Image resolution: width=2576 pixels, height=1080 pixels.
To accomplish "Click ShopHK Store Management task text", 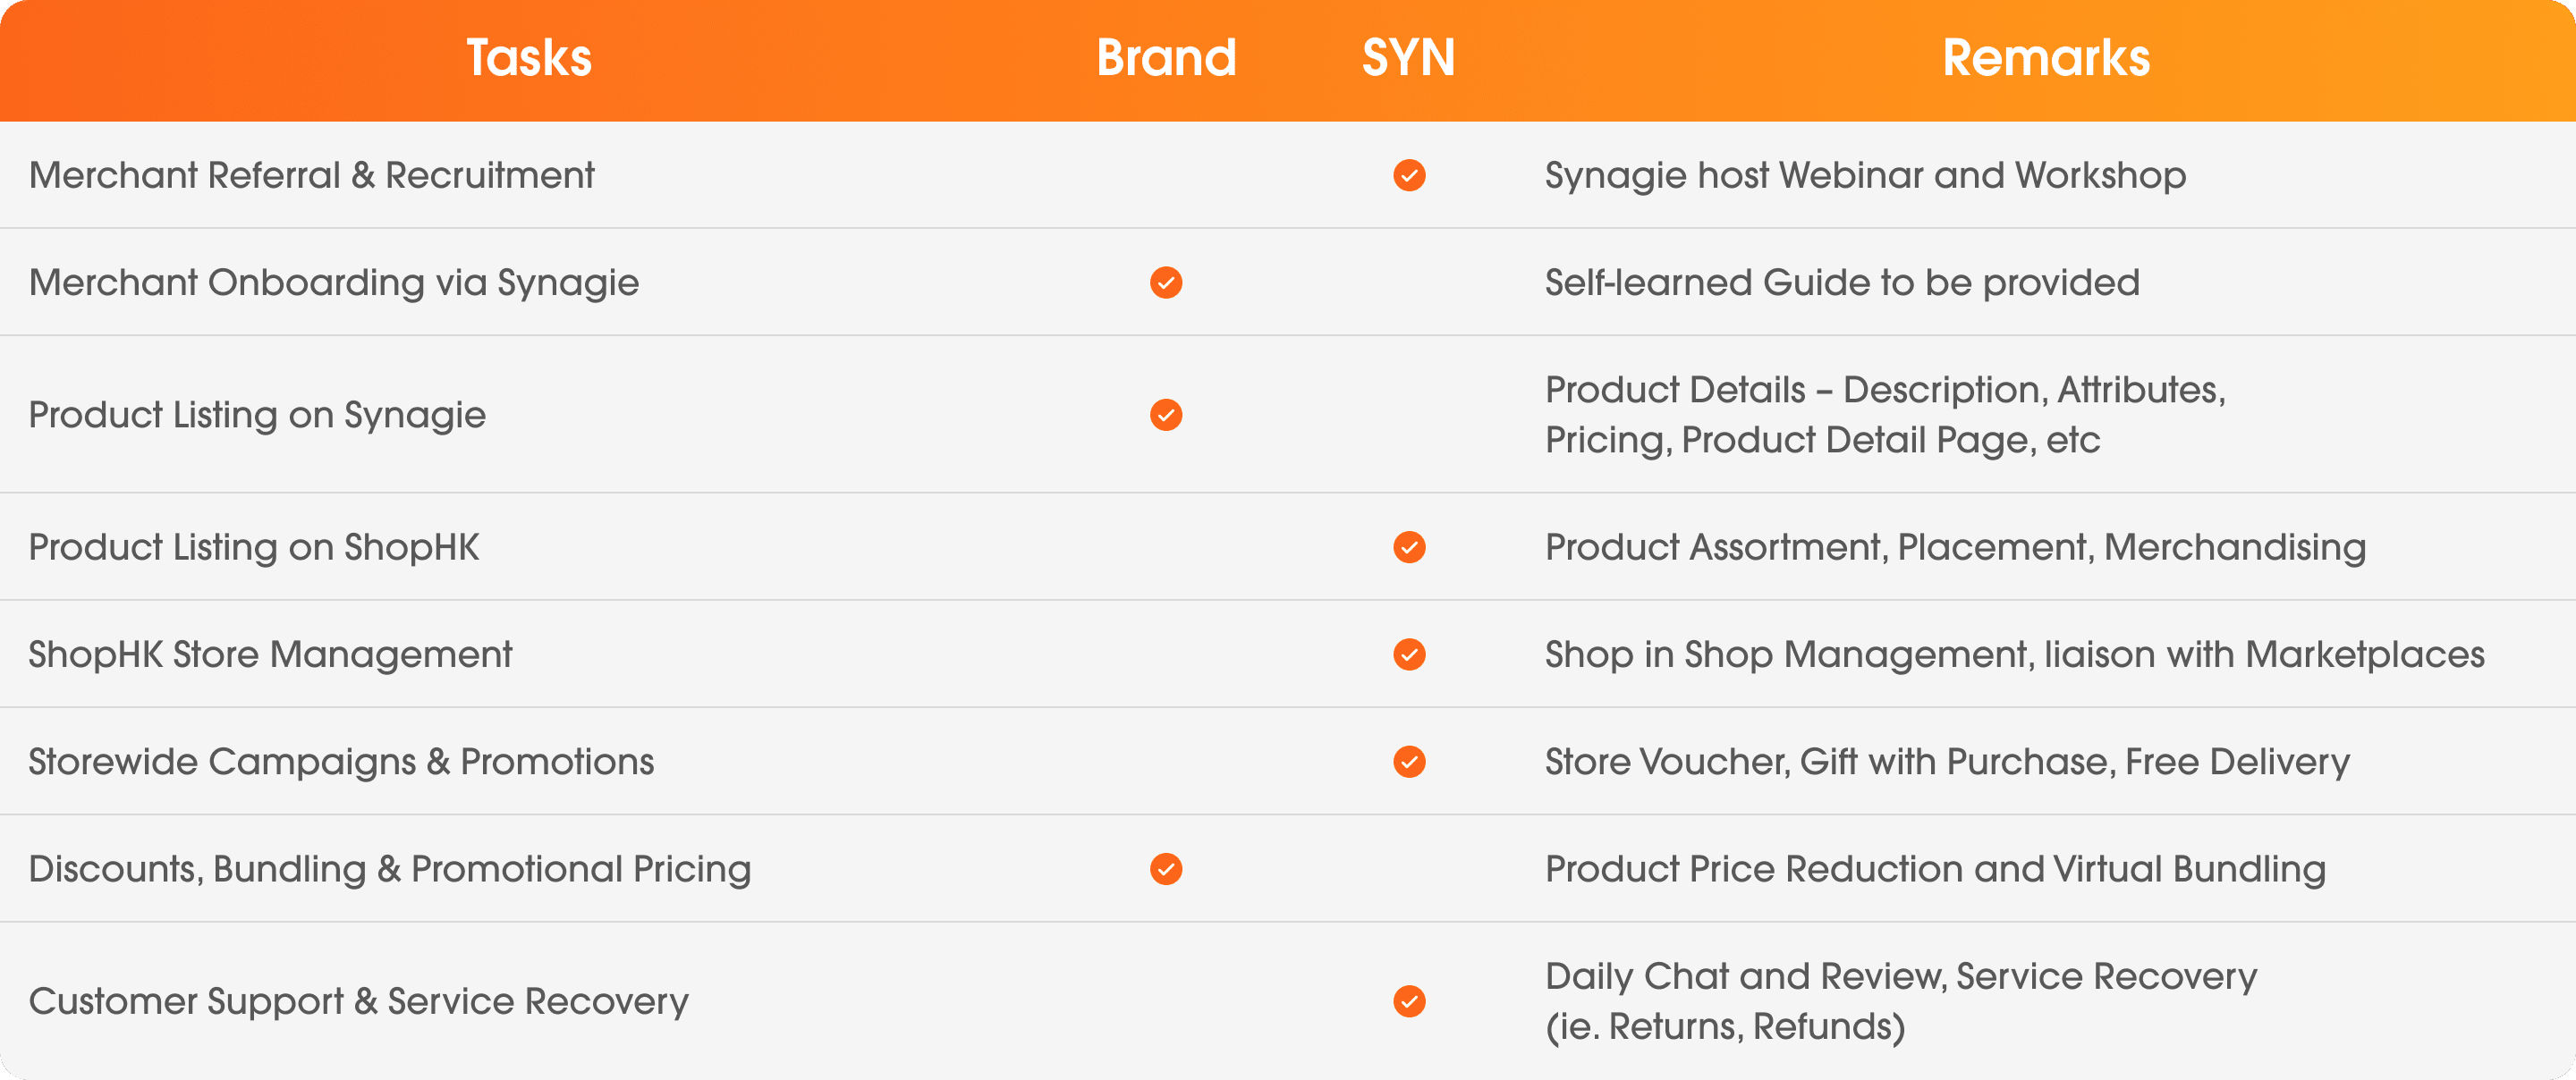I will (270, 654).
